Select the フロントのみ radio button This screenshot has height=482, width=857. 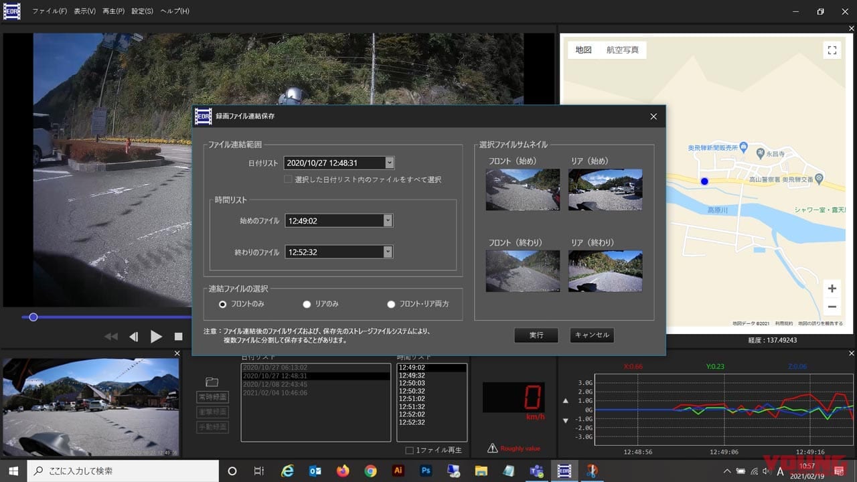(223, 304)
